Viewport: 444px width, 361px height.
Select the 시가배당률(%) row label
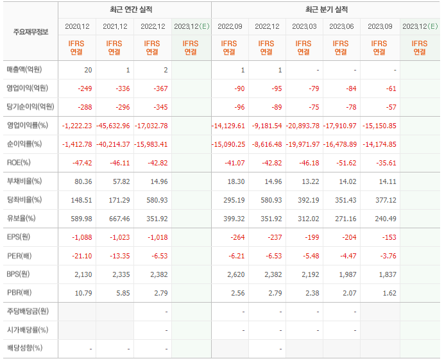(x=28, y=330)
